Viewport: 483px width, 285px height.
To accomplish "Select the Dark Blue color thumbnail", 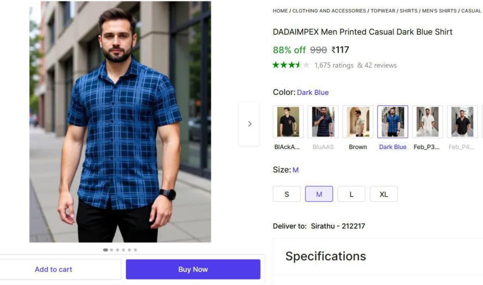I will point(392,122).
